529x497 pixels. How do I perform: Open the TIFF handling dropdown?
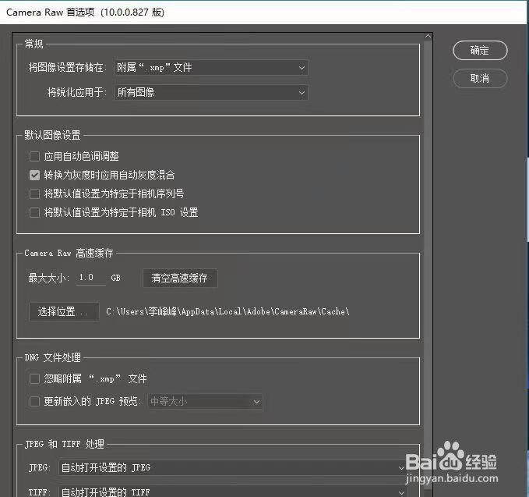click(x=233, y=492)
